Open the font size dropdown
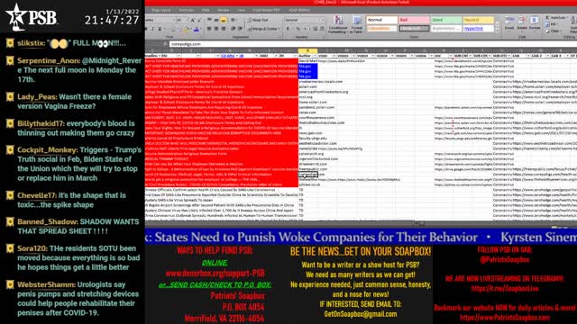 [x=188, y=20]
